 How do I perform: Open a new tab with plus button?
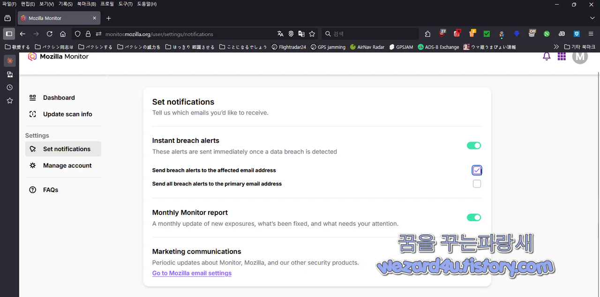pyautogui.click(x=109, y=18)
